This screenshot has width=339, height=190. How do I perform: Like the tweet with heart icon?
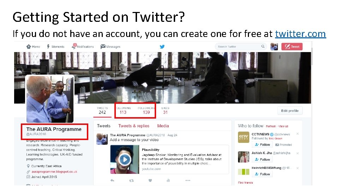point(150,180)
